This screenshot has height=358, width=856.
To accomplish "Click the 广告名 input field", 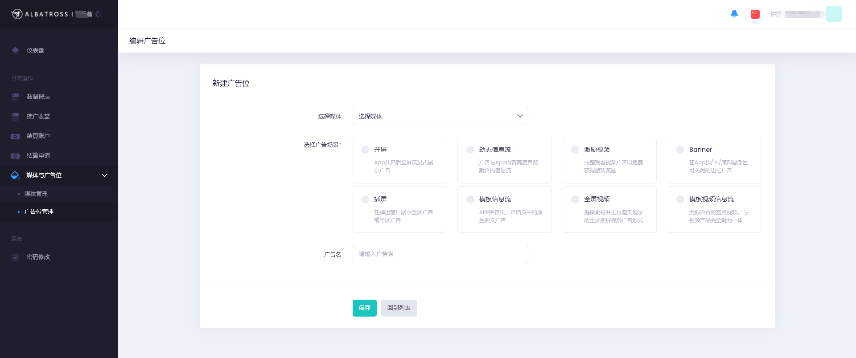I will coord(440,254).
